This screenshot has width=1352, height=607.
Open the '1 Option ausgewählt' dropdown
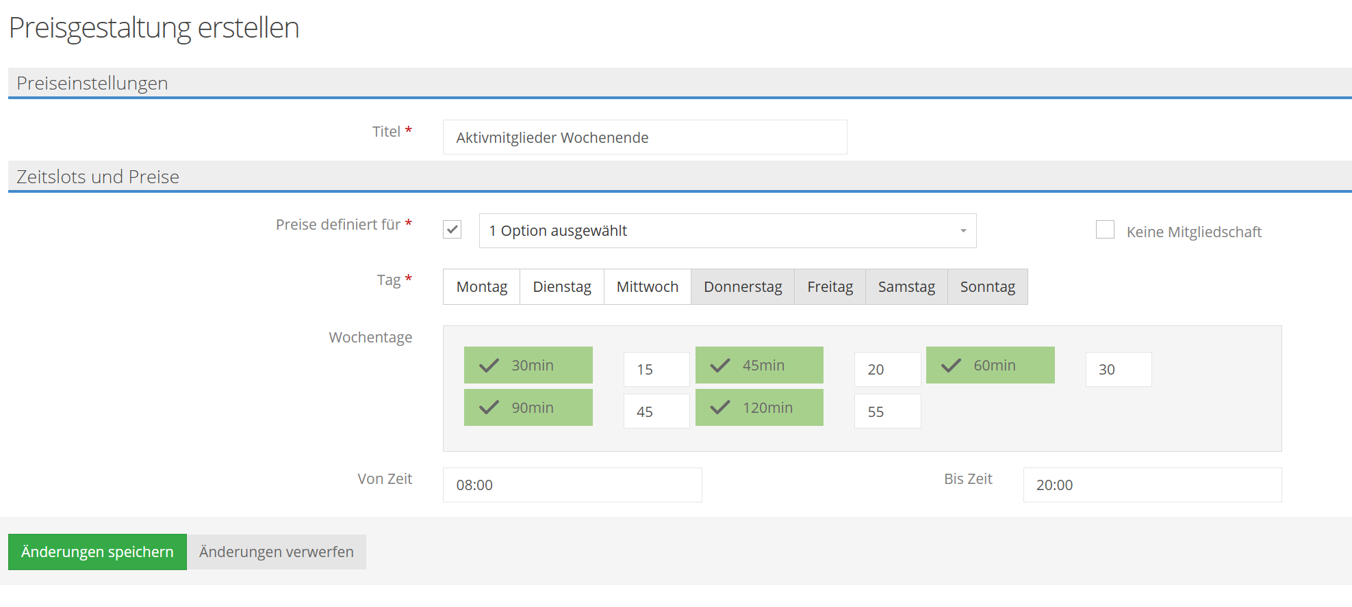click(x=719, y=231)
